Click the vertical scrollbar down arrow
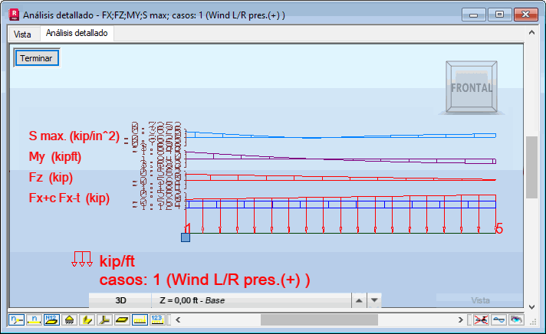The width and height of the screenshot is (546, 334). [x=531, y=307]
